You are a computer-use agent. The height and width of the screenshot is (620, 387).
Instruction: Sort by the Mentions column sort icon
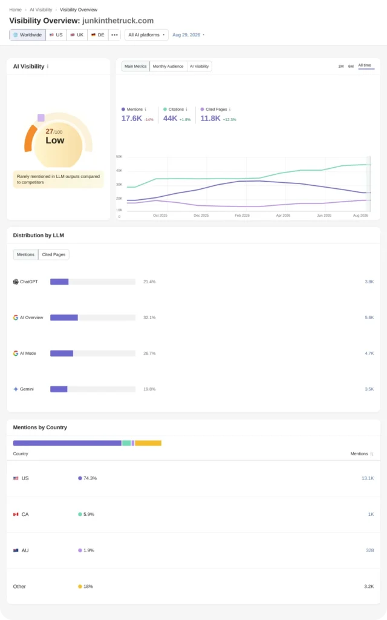pyautogui.click(x=372, y=454)
